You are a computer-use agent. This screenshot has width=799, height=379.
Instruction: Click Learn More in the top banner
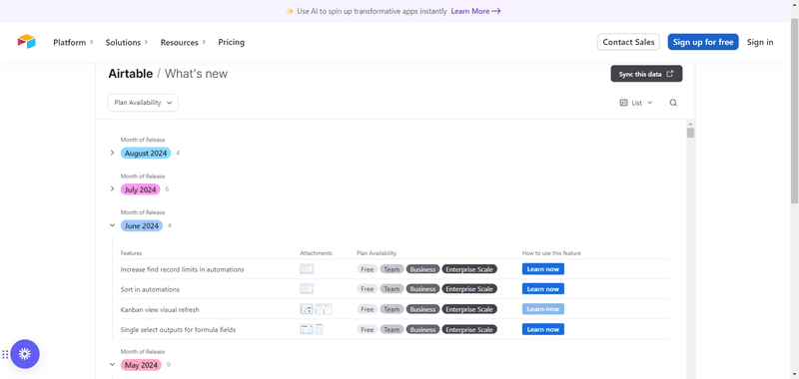pos(475,11)
